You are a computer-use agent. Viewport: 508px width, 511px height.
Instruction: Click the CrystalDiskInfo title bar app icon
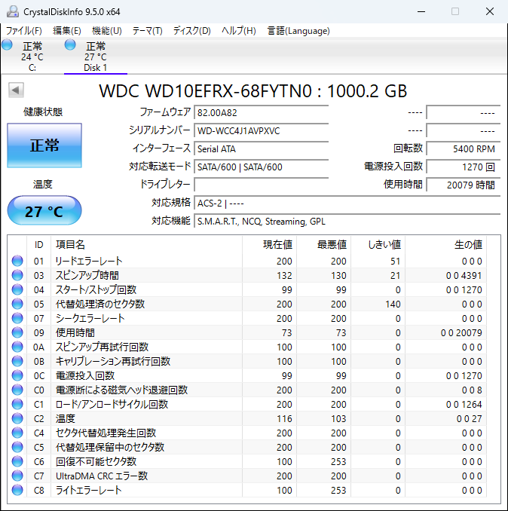11,11
